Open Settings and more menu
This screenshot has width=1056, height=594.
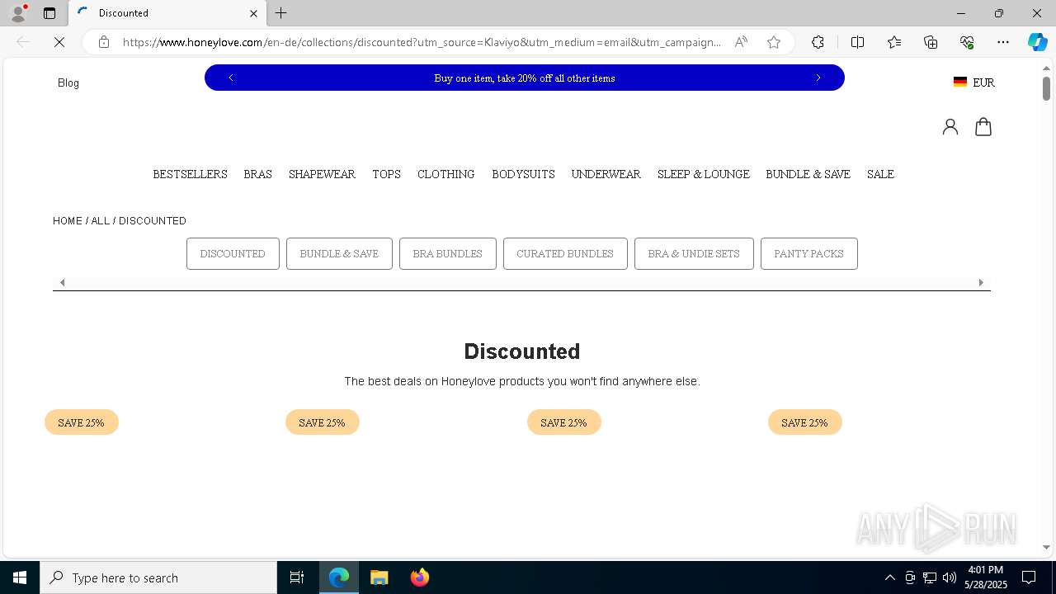pyautogui.click(x=1003, y=42)
